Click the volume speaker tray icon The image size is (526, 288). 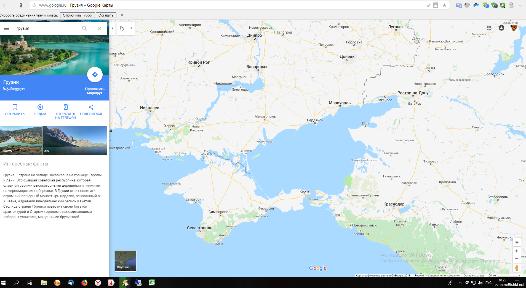pyautogui.click(x=480, y=283)
